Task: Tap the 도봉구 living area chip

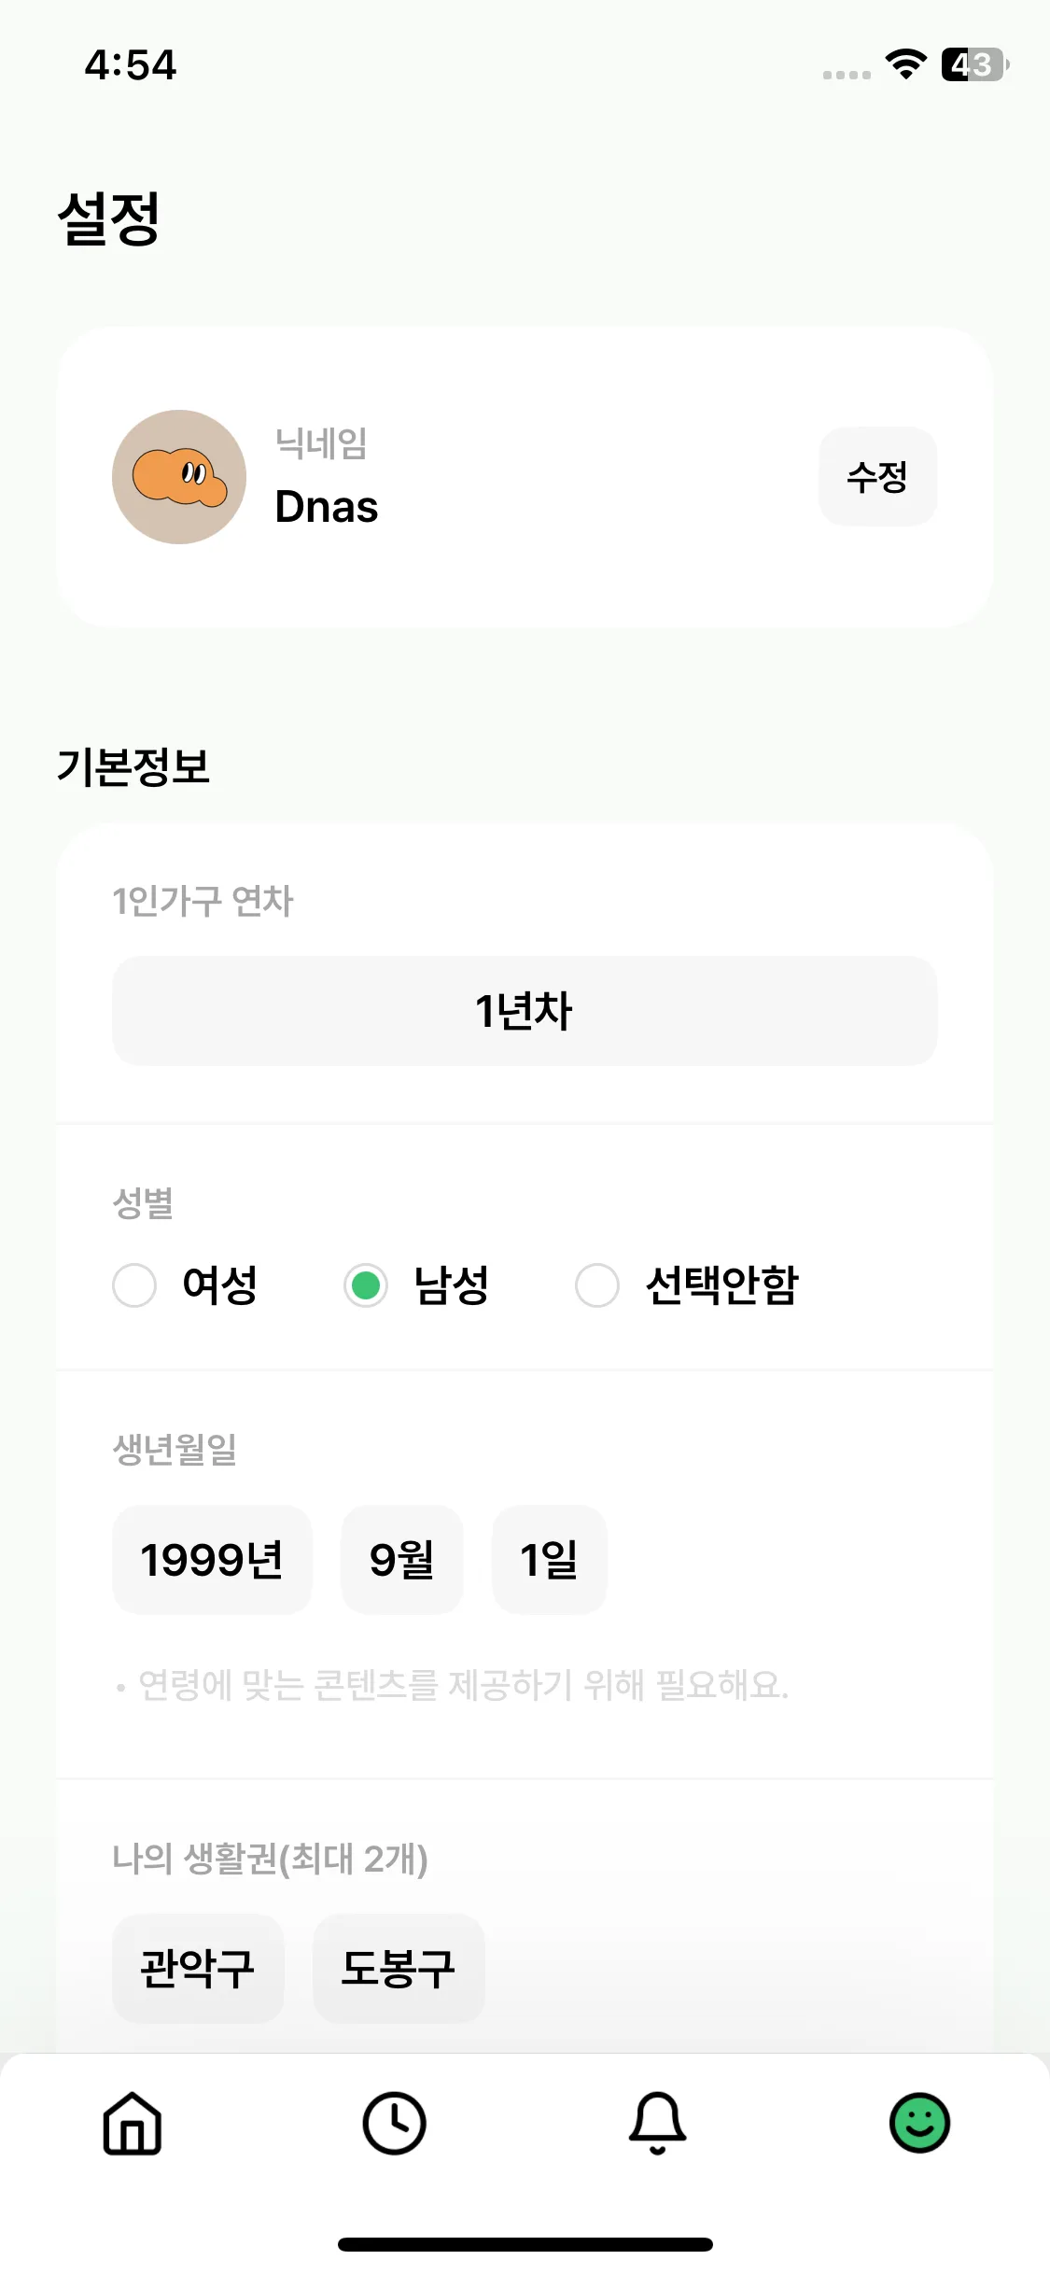Action: (x=399, y=1969)
